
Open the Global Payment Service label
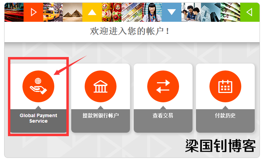(38, 118)
